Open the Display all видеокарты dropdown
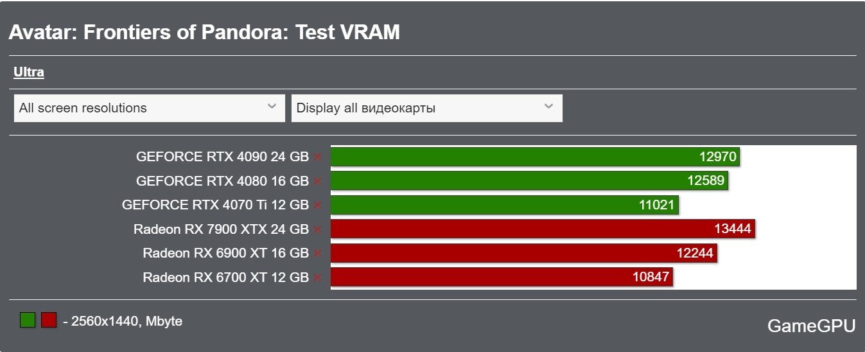 [x=427, y=108]
